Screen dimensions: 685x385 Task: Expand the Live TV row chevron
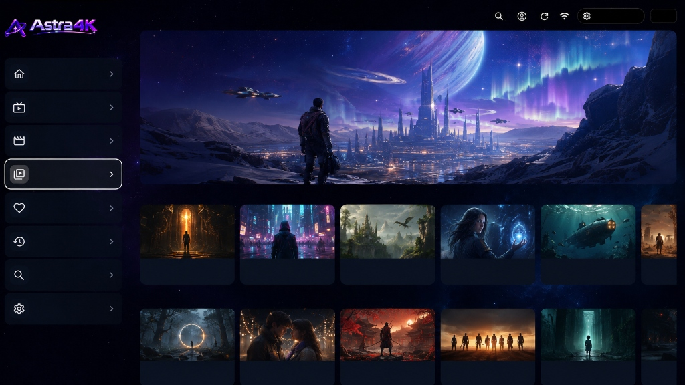tap(112, 108)
